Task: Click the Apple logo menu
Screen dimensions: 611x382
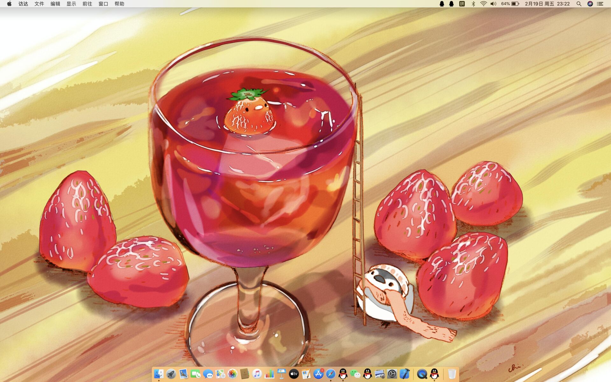Action: point(9,4)
